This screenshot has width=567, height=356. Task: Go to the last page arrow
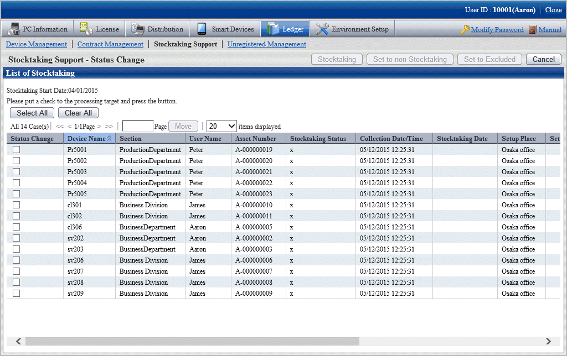pos(109,127)
